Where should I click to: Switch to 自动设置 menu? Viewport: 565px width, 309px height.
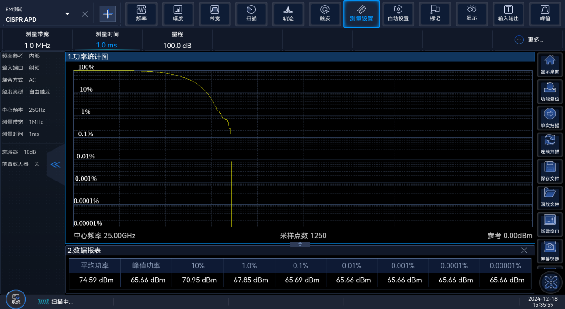398,14
